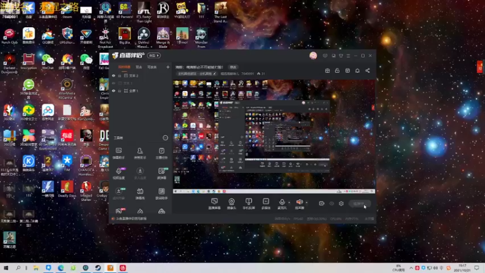Open Steam from the desktop
This screenshot has height=273, width=485.
(67, 10)
